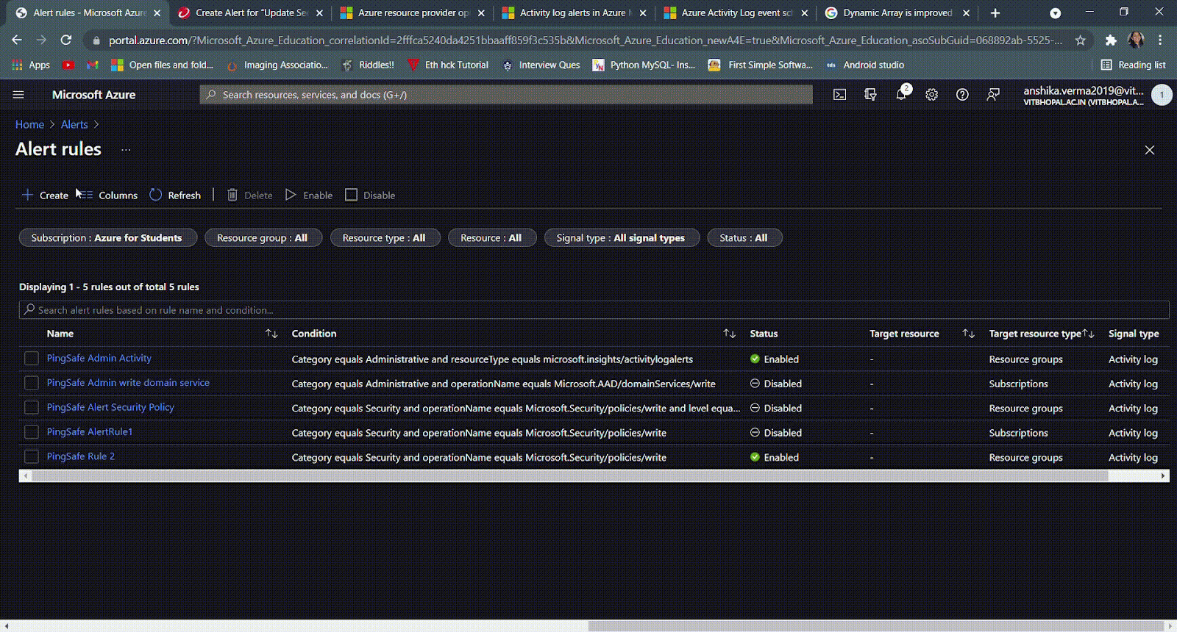The height and width of the screenshot is (632, 1177).
Task: Open the feedback icon in header
Action: tap(993, 95)
